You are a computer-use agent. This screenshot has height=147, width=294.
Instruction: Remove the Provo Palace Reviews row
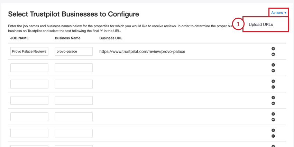(273, 54)
